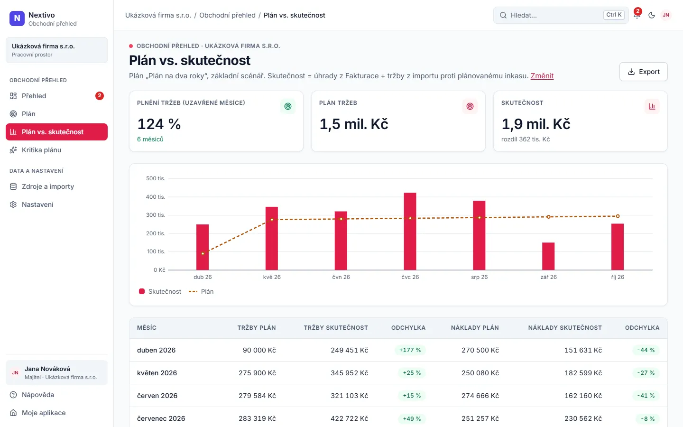Click the +177 % deviation badge
Screen dimensions: 683x427
tap(410, 350)
